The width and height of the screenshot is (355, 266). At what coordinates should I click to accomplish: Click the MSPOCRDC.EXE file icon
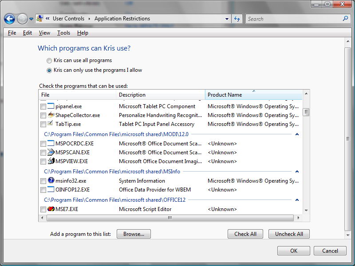[x=51, y=143]
